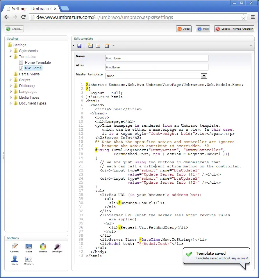Image resolution: width=259 pixels, height=278 pixels.
Task: Click the Create button
Action: point(14,29)
